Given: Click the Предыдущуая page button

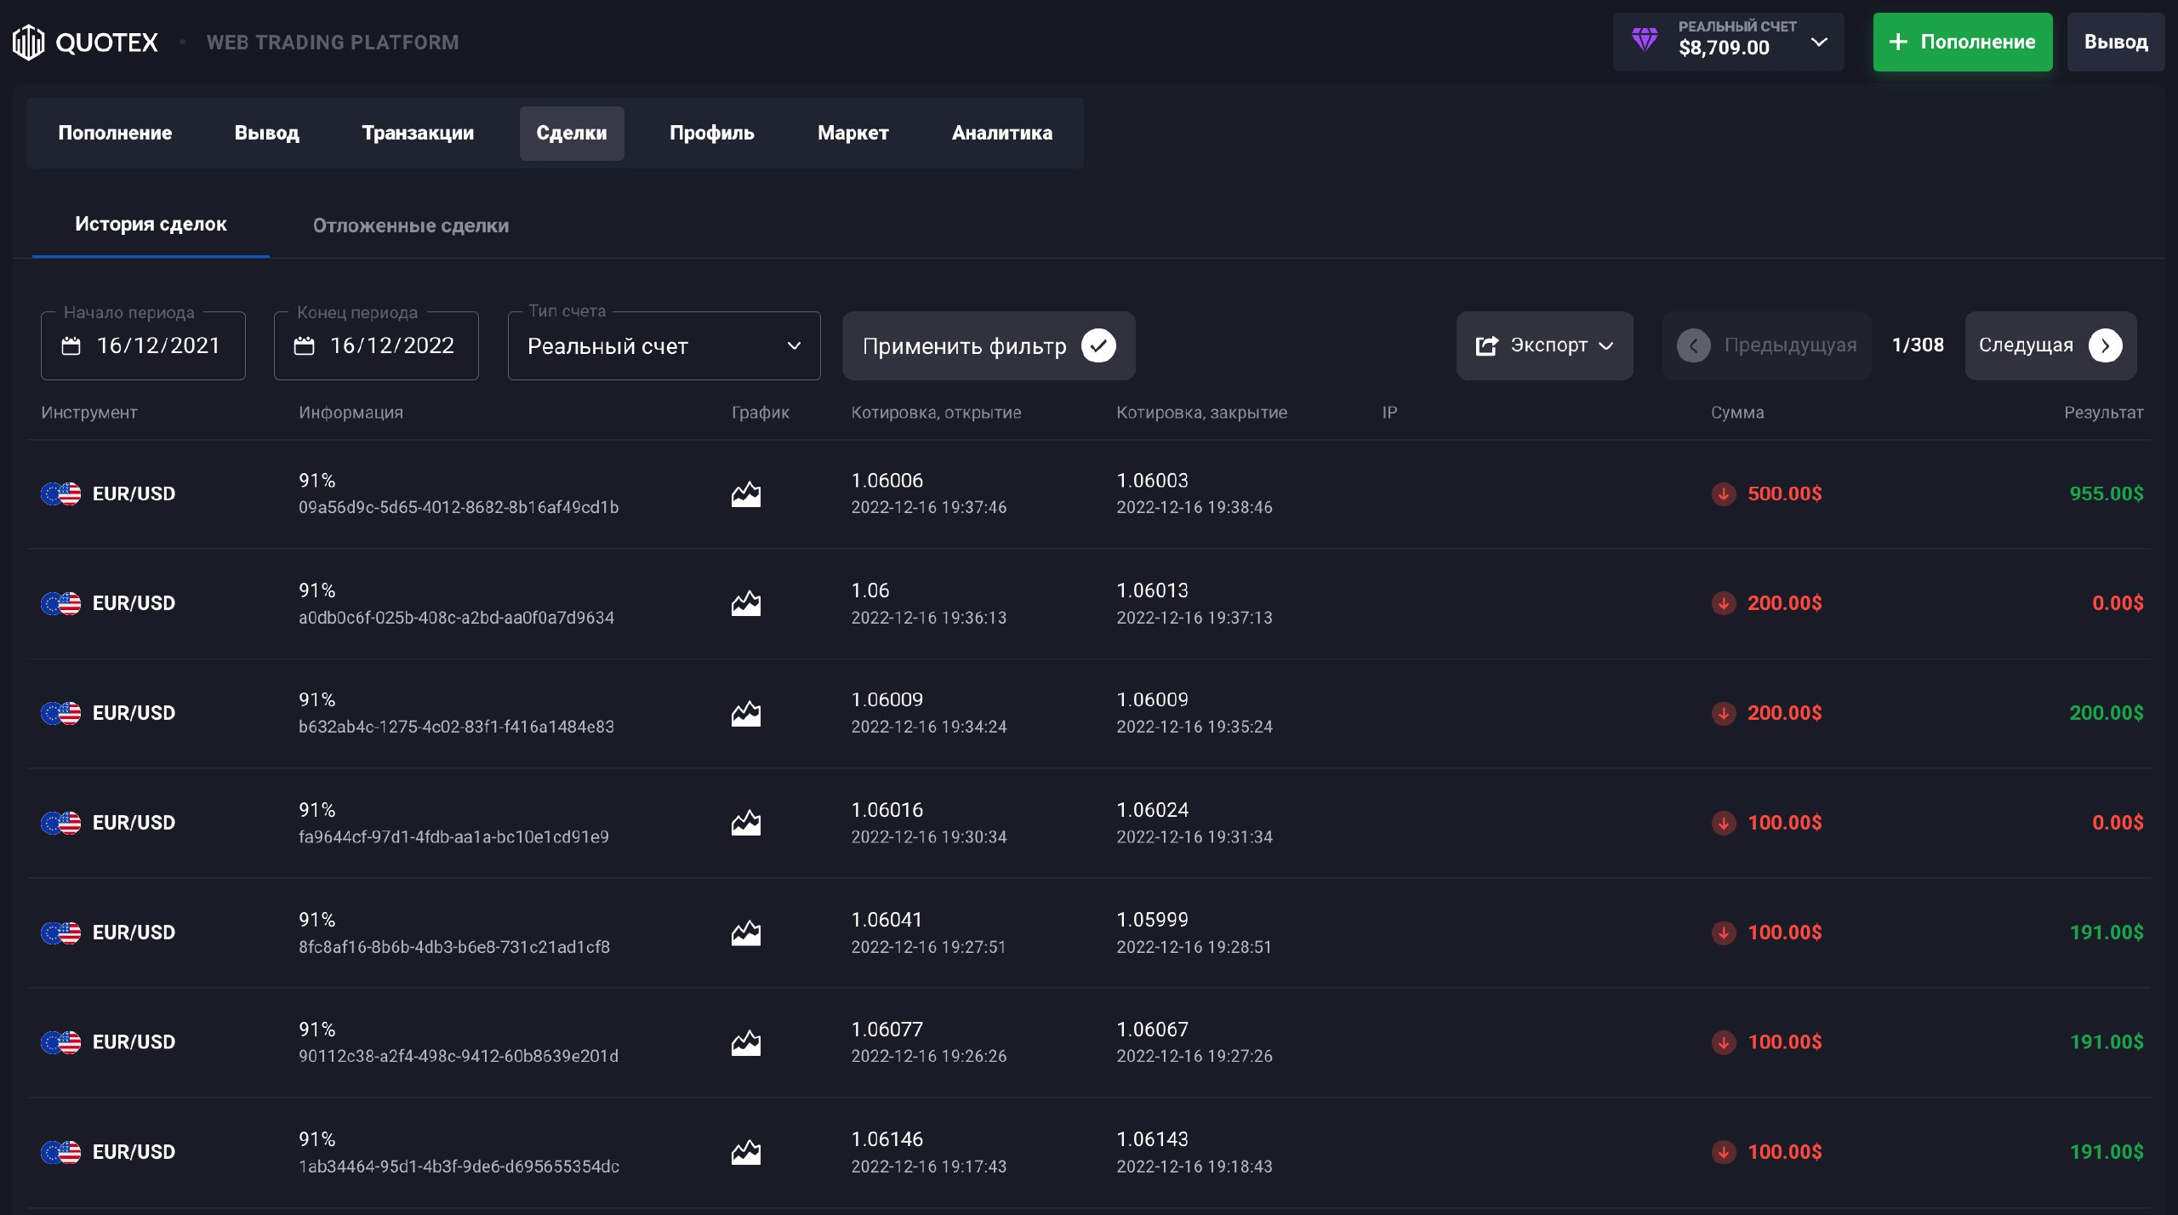Looking at the screenshot, I should pyautogui.click(x=1766, y=345).
